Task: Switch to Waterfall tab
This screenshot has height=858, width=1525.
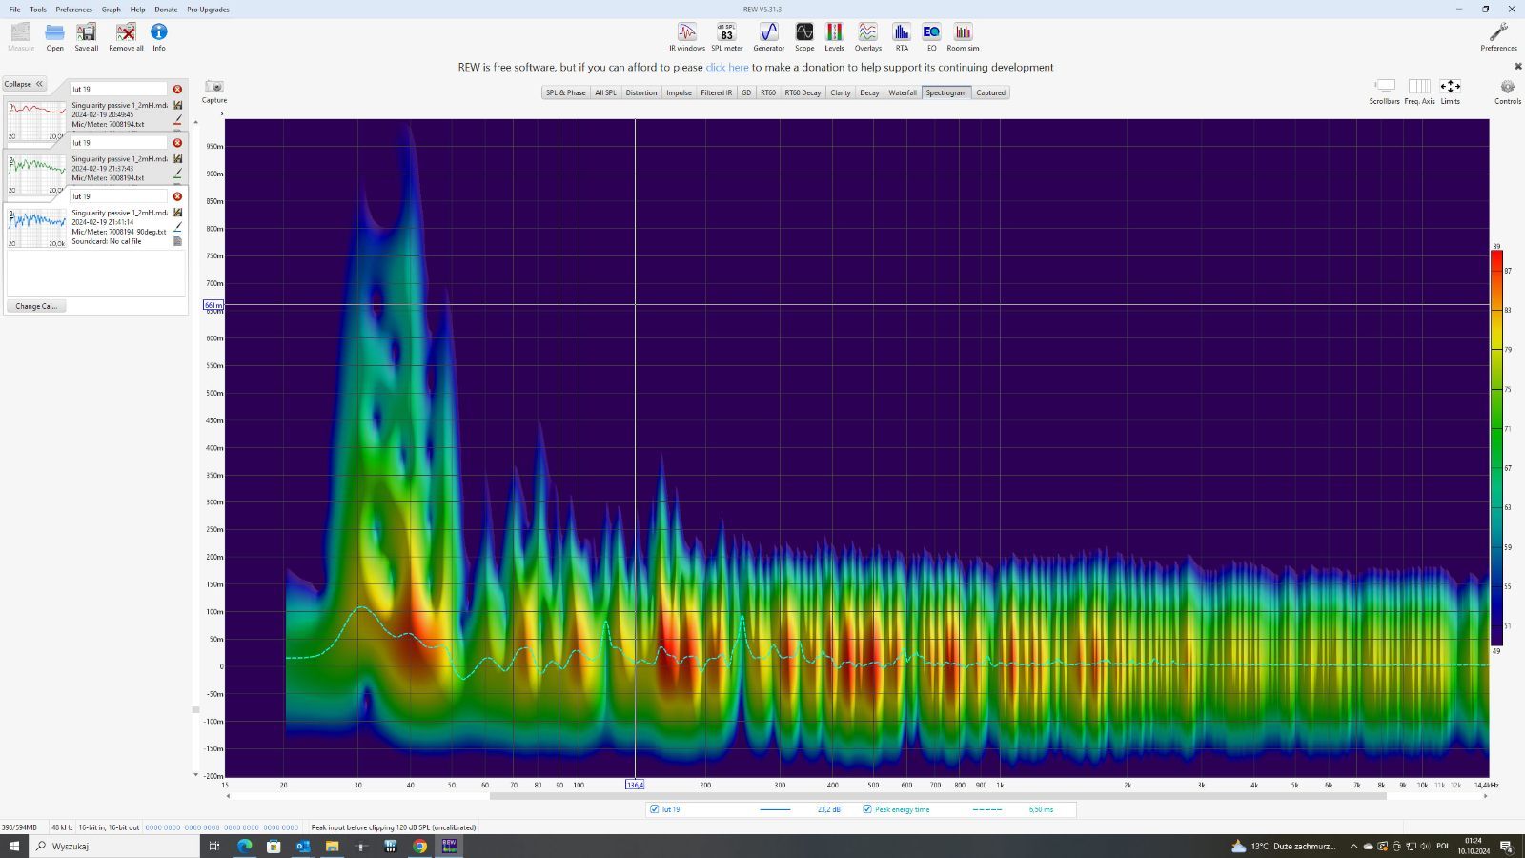Action: [x=903, y=92]
